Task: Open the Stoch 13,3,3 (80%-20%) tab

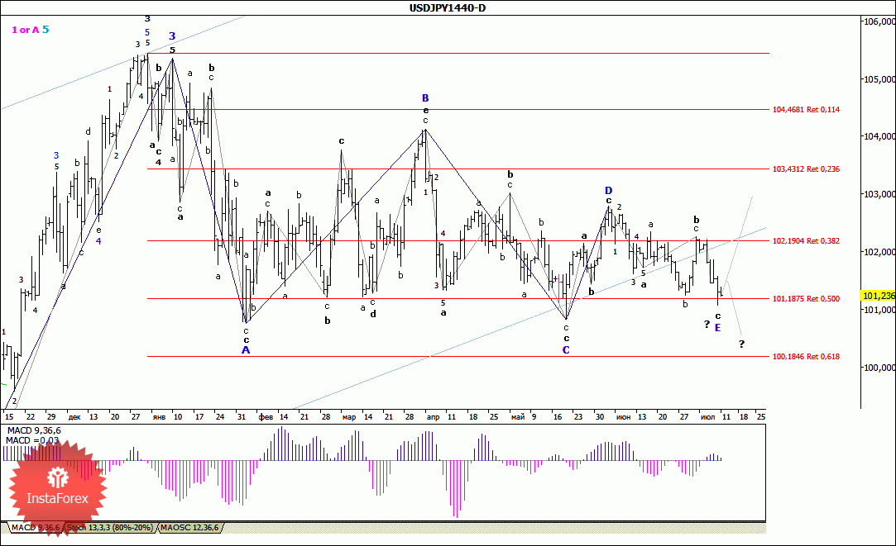Action: pos(109,526)
